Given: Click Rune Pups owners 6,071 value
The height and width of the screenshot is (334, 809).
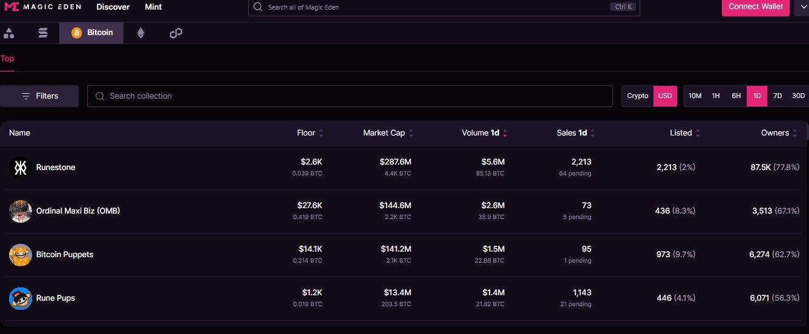Looking at the screenshot, I should [759, 298].
